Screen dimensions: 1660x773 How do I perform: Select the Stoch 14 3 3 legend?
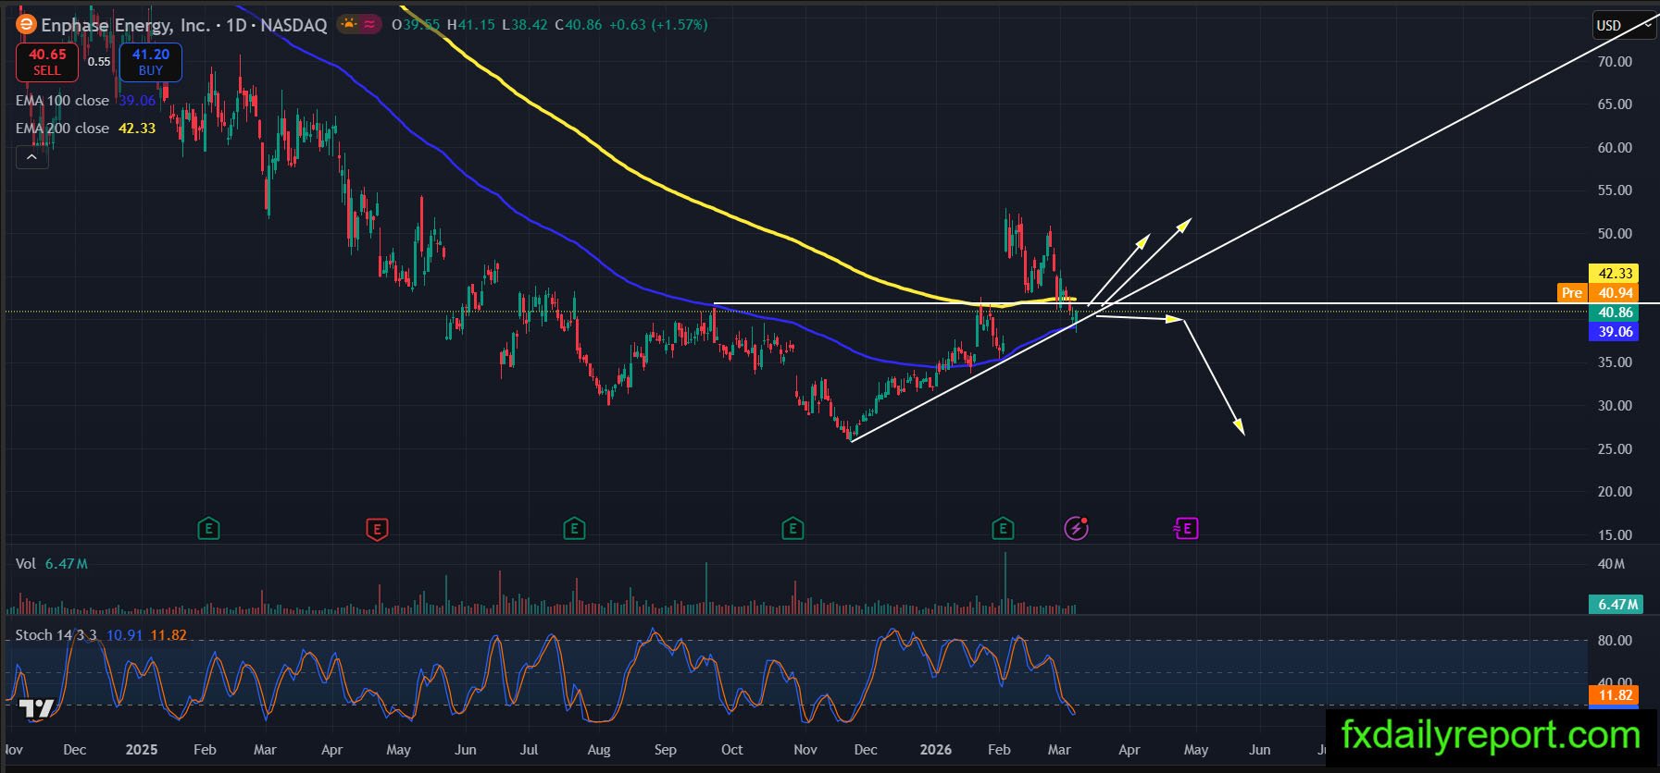pos(56,635)
